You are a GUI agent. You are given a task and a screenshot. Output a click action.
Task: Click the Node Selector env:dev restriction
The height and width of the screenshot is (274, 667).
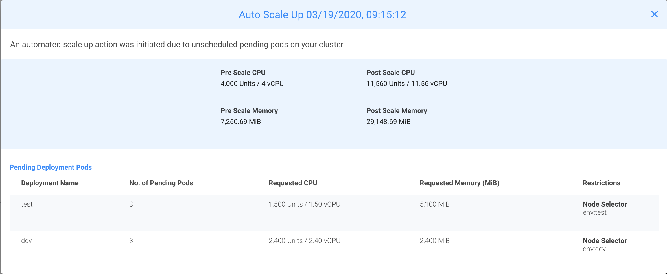click(x=605, y=245)
